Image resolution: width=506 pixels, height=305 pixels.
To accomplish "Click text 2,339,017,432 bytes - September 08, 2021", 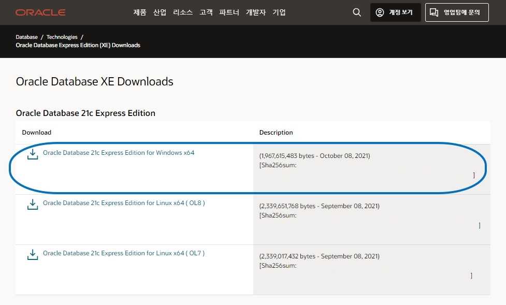I will pos(320,256).
